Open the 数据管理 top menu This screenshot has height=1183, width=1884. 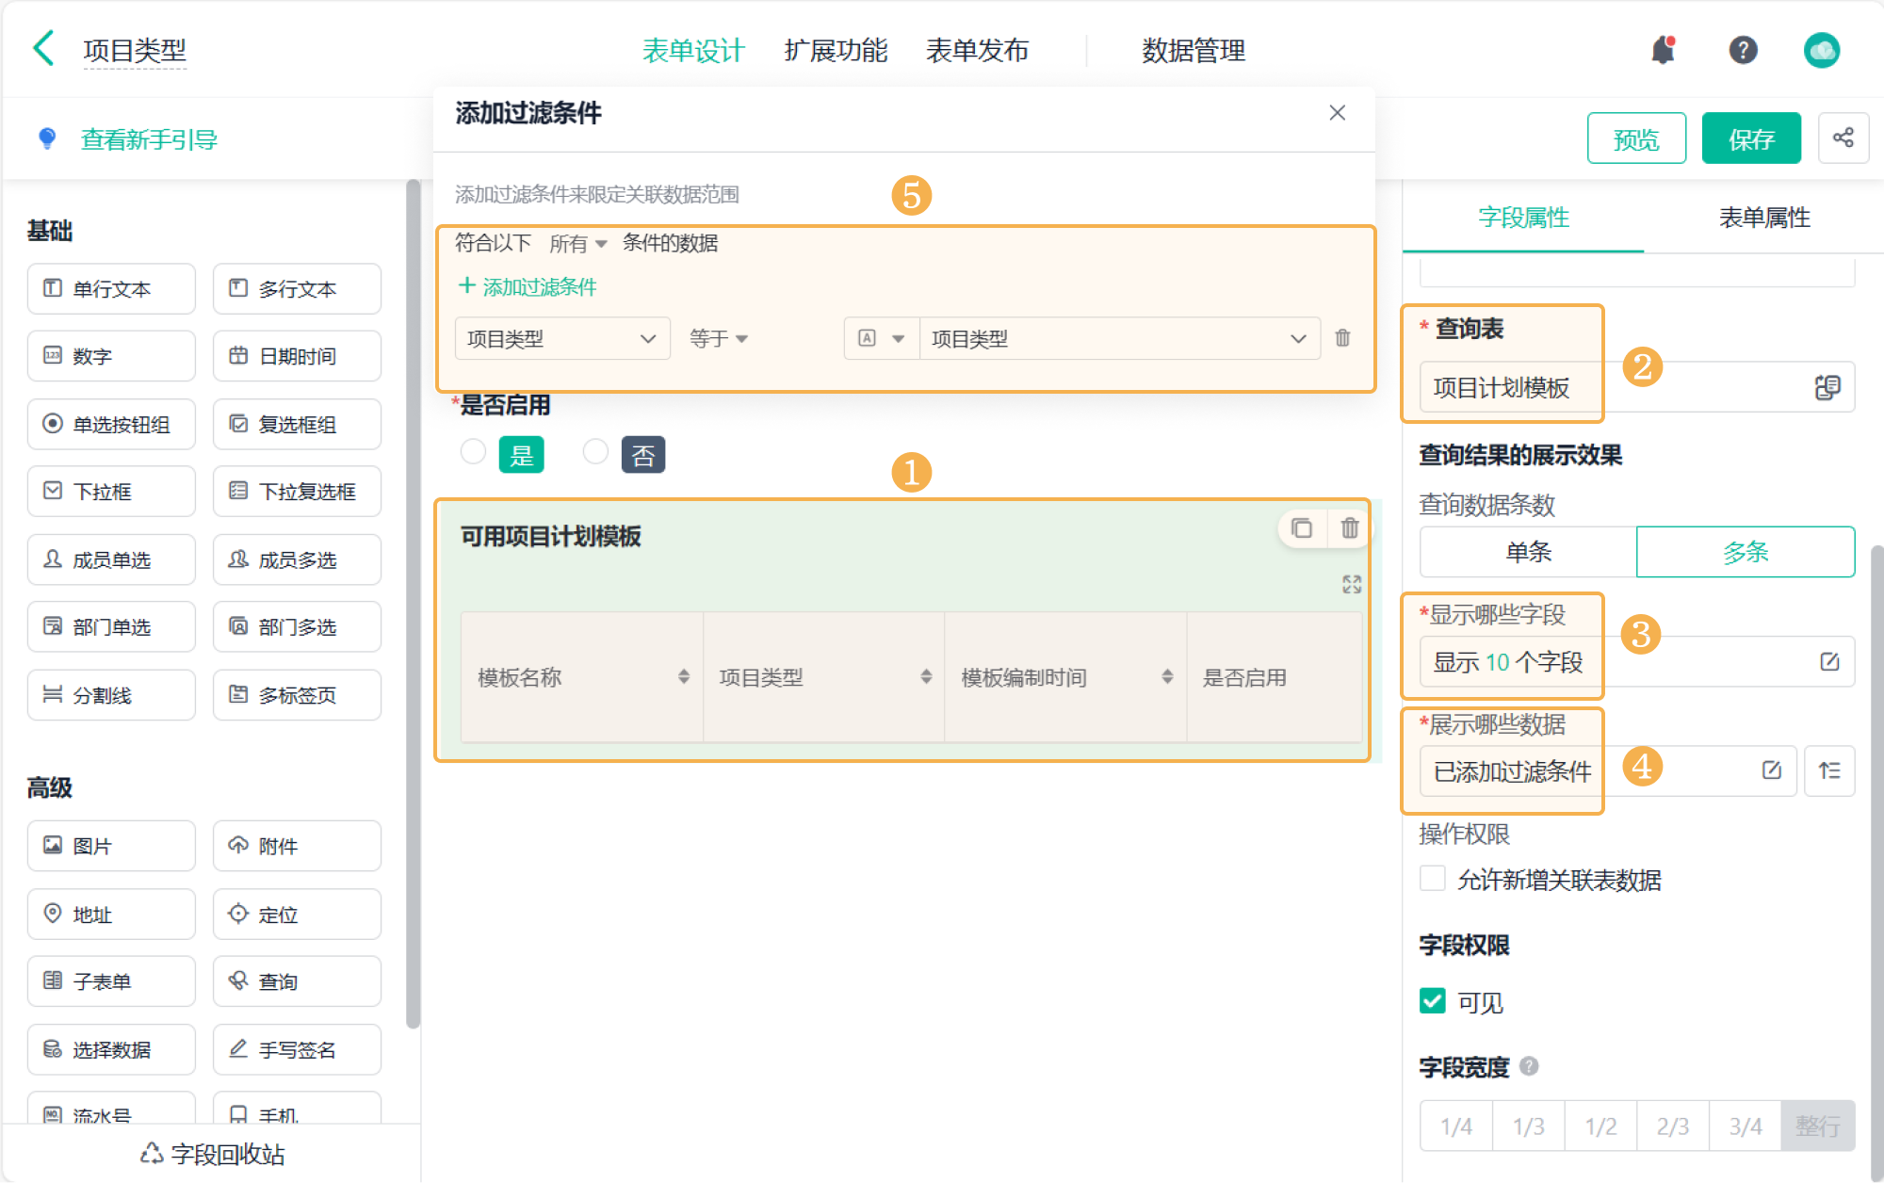click(1193, 50)
